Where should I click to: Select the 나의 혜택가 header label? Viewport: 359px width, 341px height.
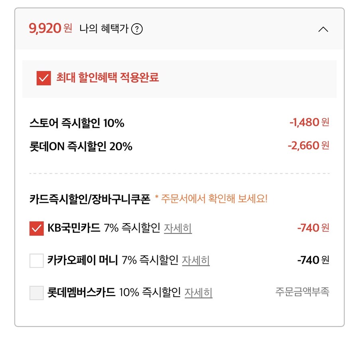click(104, 29)
